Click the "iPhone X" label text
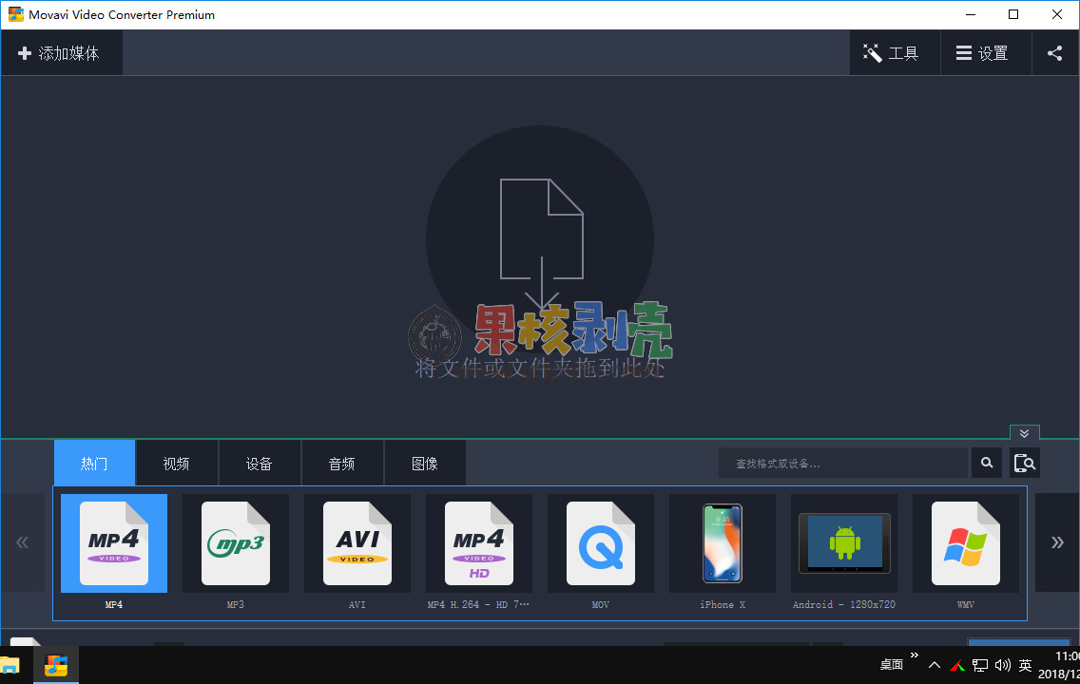Image resolution: width=1080 pixels, height=684 pixels. coord(723,605)
